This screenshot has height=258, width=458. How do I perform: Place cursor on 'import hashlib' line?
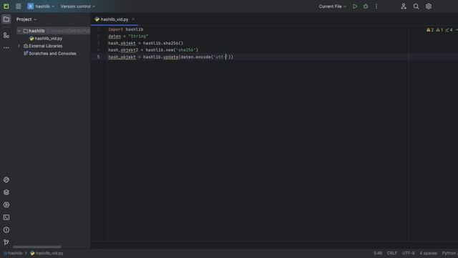126,29
